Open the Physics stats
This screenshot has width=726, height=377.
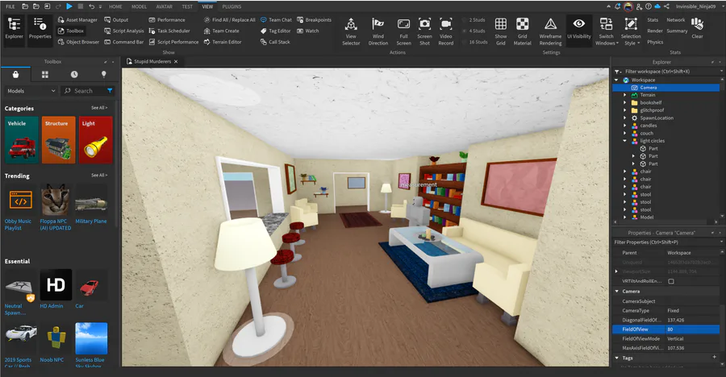[x=655, y=42]
